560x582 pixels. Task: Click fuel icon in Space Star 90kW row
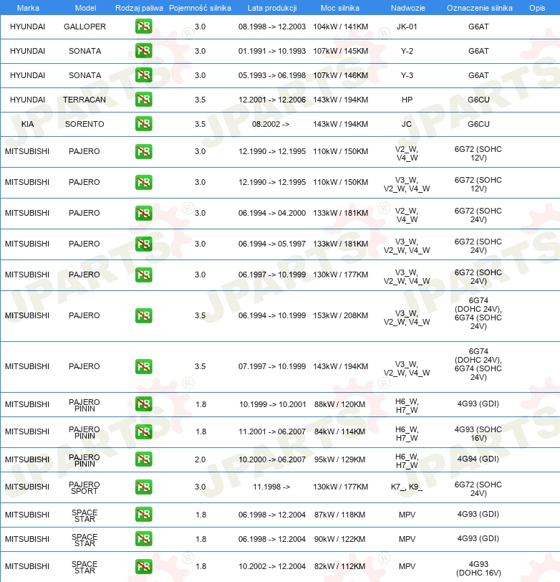(x=143, y=539)
